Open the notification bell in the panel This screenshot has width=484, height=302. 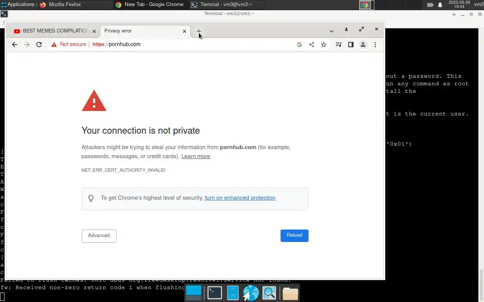click(x=440, y=5)
